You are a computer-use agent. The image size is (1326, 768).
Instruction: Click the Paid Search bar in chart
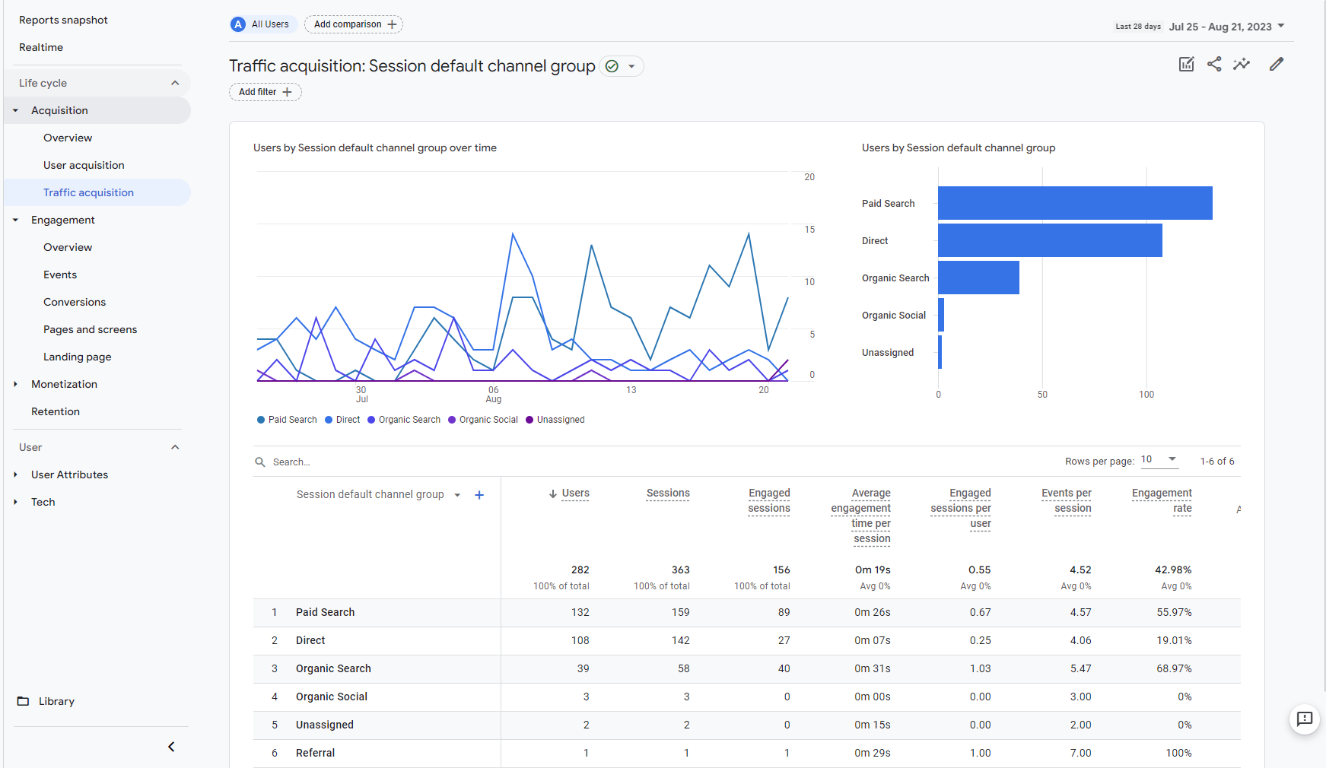point(1075,203)
